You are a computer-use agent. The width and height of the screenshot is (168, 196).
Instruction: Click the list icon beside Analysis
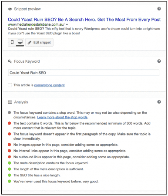click(10, 102)
